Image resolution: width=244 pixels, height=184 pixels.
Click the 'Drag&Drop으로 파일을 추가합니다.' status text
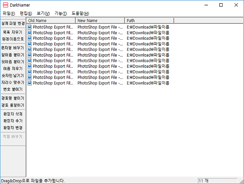coord(33,181)
